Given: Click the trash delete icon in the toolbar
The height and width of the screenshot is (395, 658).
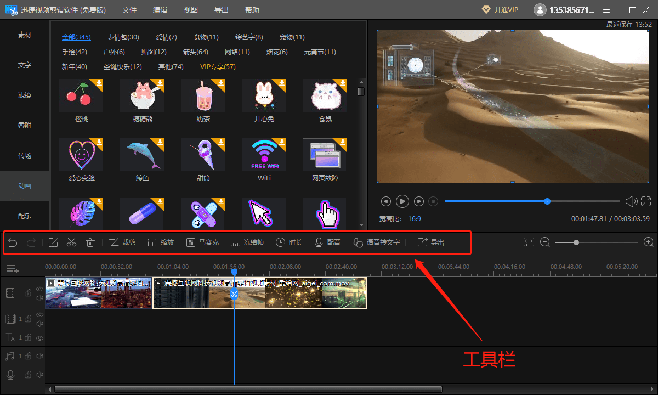Looking at the screenshot, I should pyautogui.click(x=90, y=242).
